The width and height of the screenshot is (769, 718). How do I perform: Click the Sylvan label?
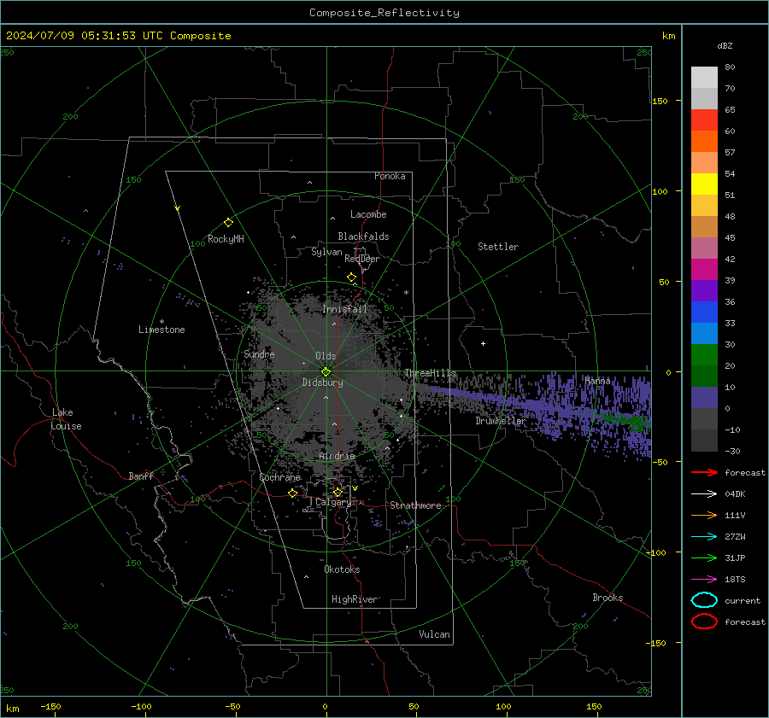coord(326,252)
